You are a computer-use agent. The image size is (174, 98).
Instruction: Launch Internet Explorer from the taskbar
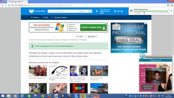point(22,96)
